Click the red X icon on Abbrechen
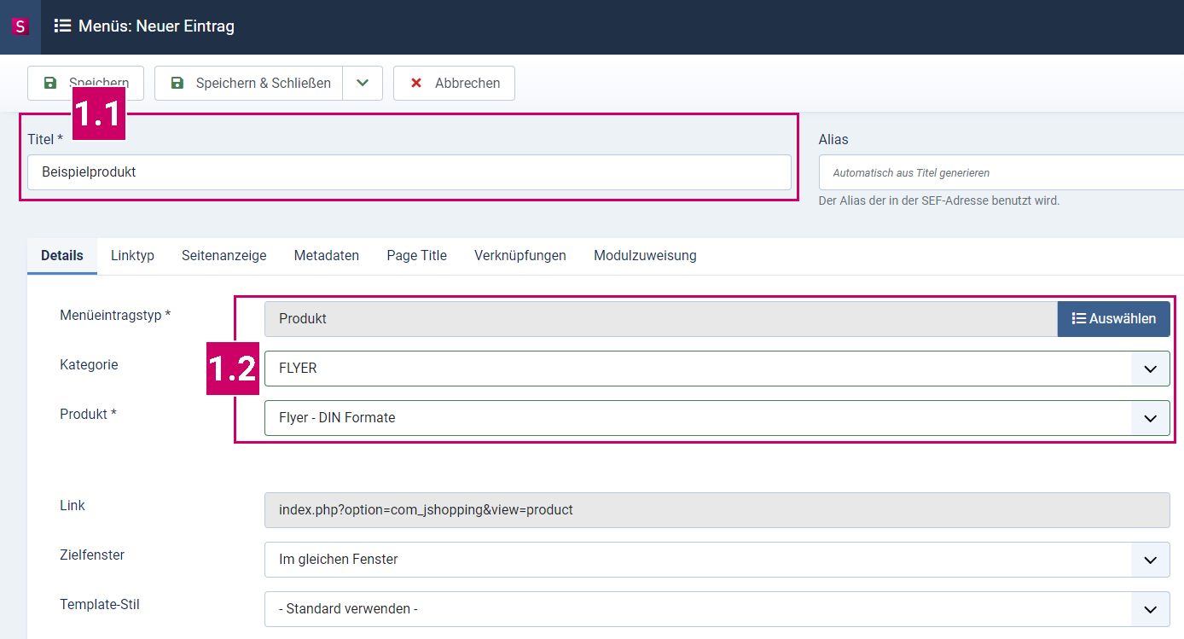 click(x=416, y=83)
